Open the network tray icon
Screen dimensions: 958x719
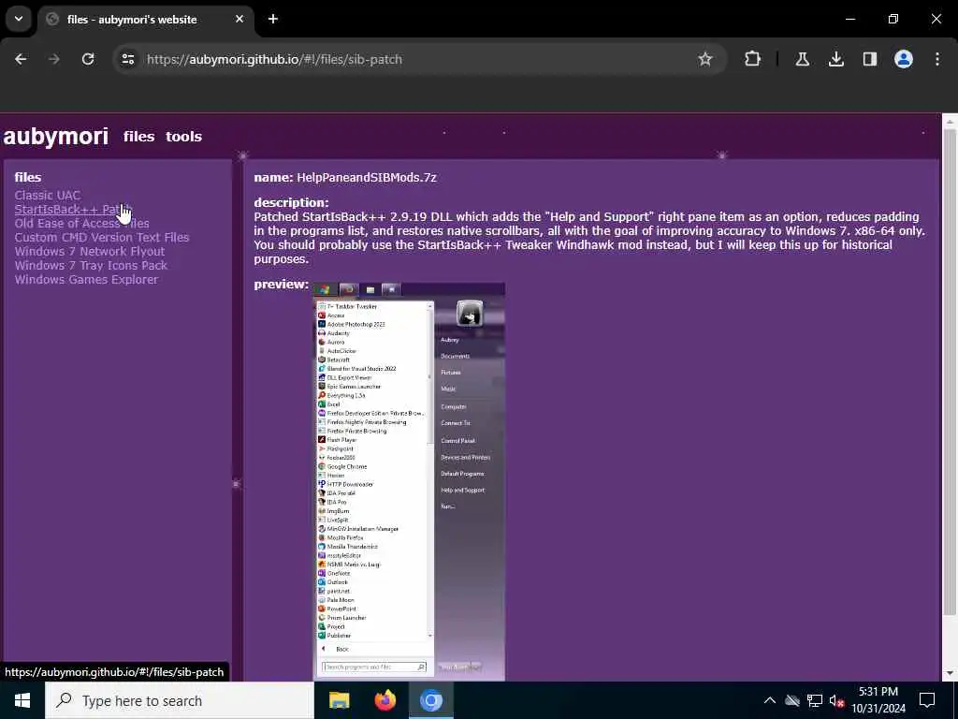tap(815, 700)
